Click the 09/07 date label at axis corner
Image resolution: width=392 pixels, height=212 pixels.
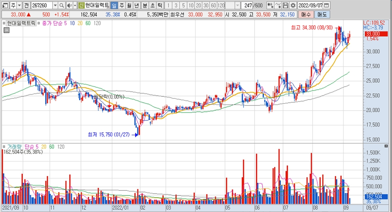point(372,208)
